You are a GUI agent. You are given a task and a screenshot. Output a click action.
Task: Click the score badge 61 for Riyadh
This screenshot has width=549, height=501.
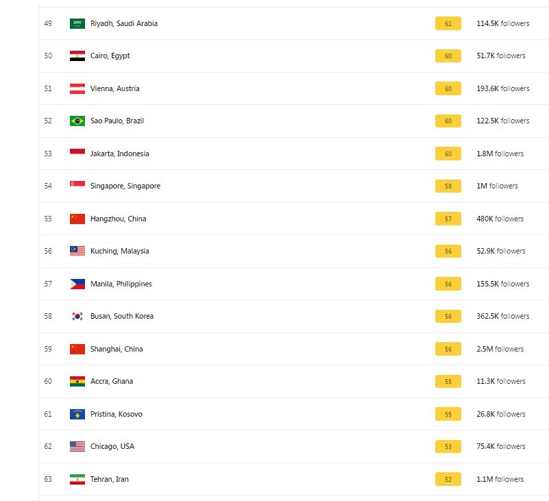point(448,23)
